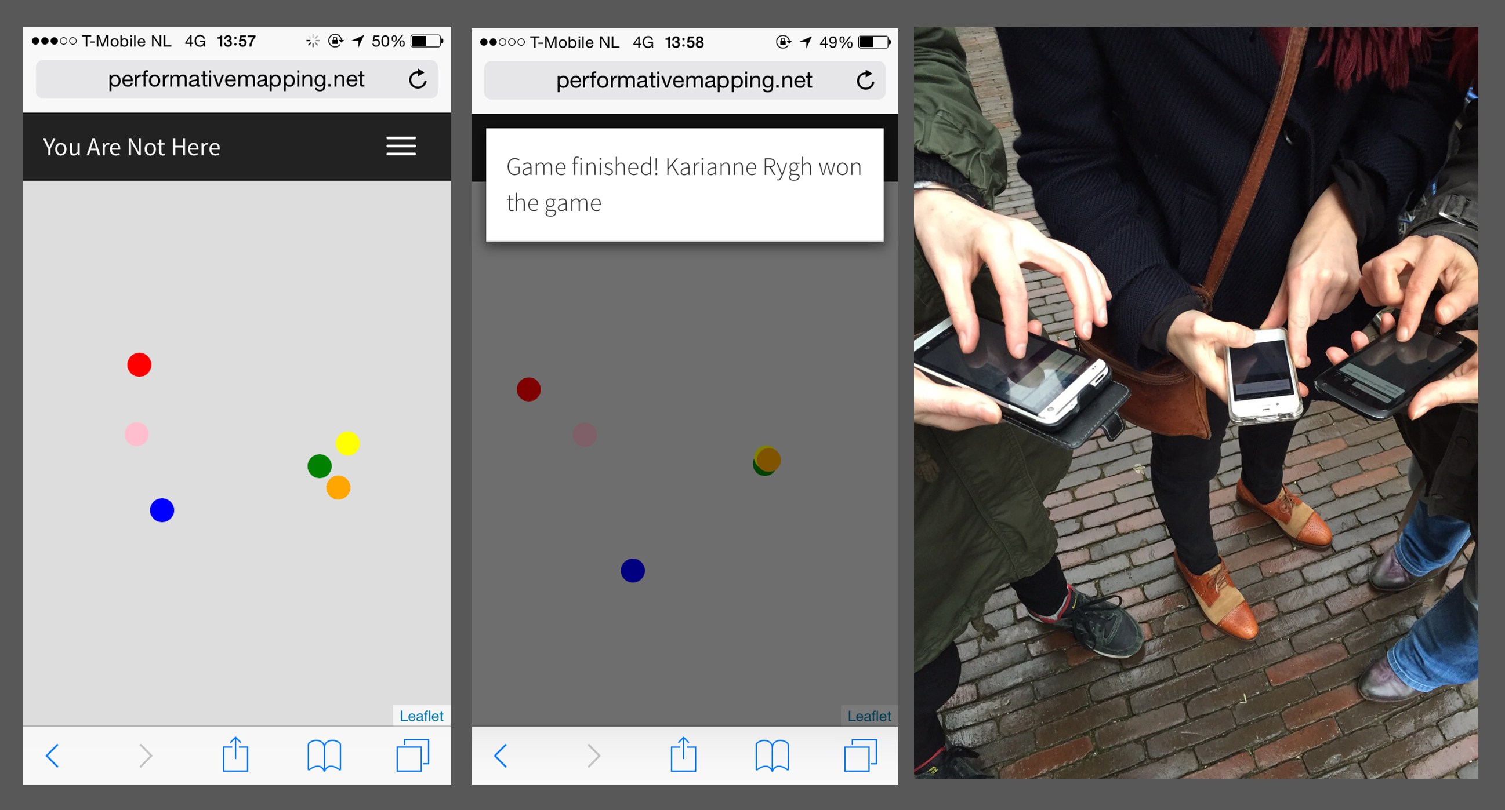Tap the red player dot on the light map
Screen dimensions: 1505x810
(x=139, y=365)
